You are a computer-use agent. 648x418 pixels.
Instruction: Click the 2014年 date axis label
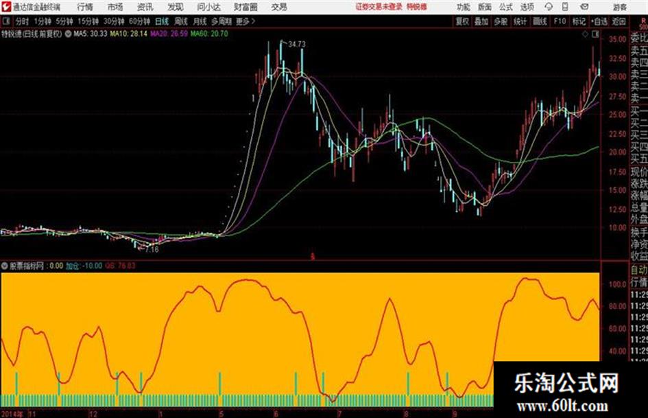[x=12, y=414]
